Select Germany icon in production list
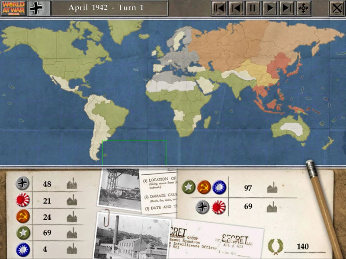The width and height of the screenshot is (346, 259). click(x=22, y=183)
